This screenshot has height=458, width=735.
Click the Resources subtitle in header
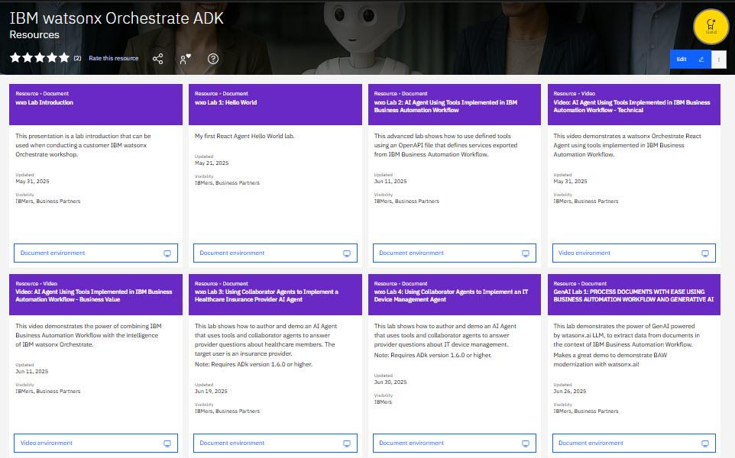tap(34, 34)
